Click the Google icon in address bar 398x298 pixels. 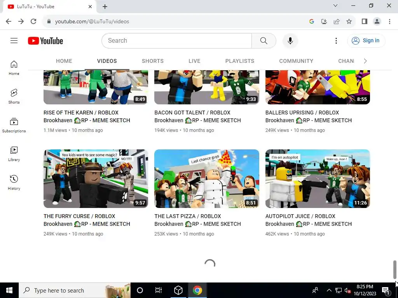312,22
